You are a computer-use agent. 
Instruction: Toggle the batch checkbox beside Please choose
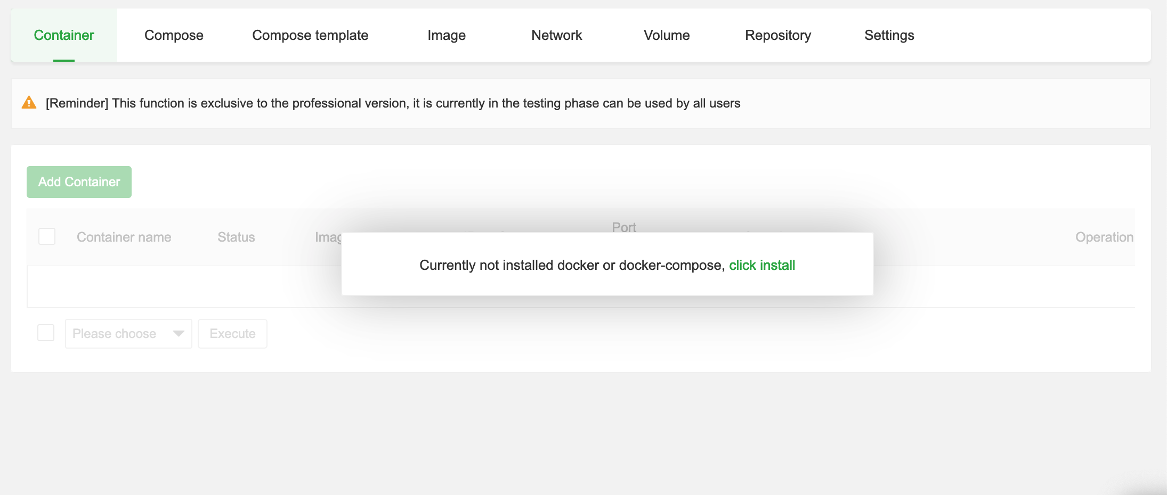point(46,333)
